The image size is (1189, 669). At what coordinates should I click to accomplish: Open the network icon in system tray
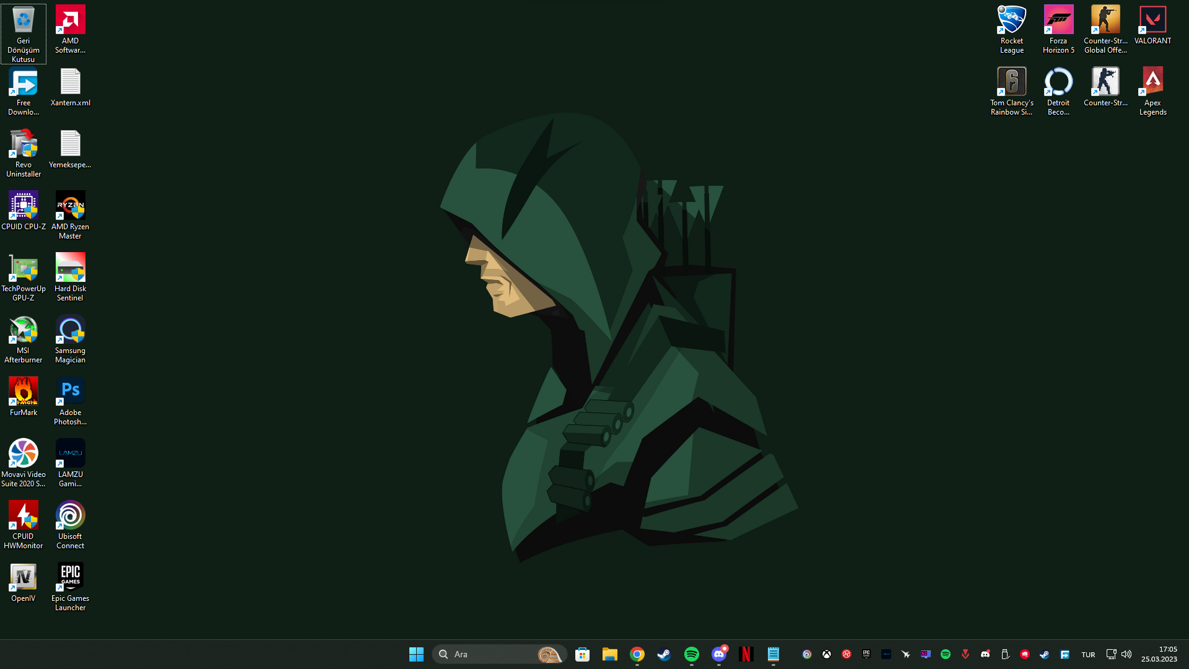1111,654
